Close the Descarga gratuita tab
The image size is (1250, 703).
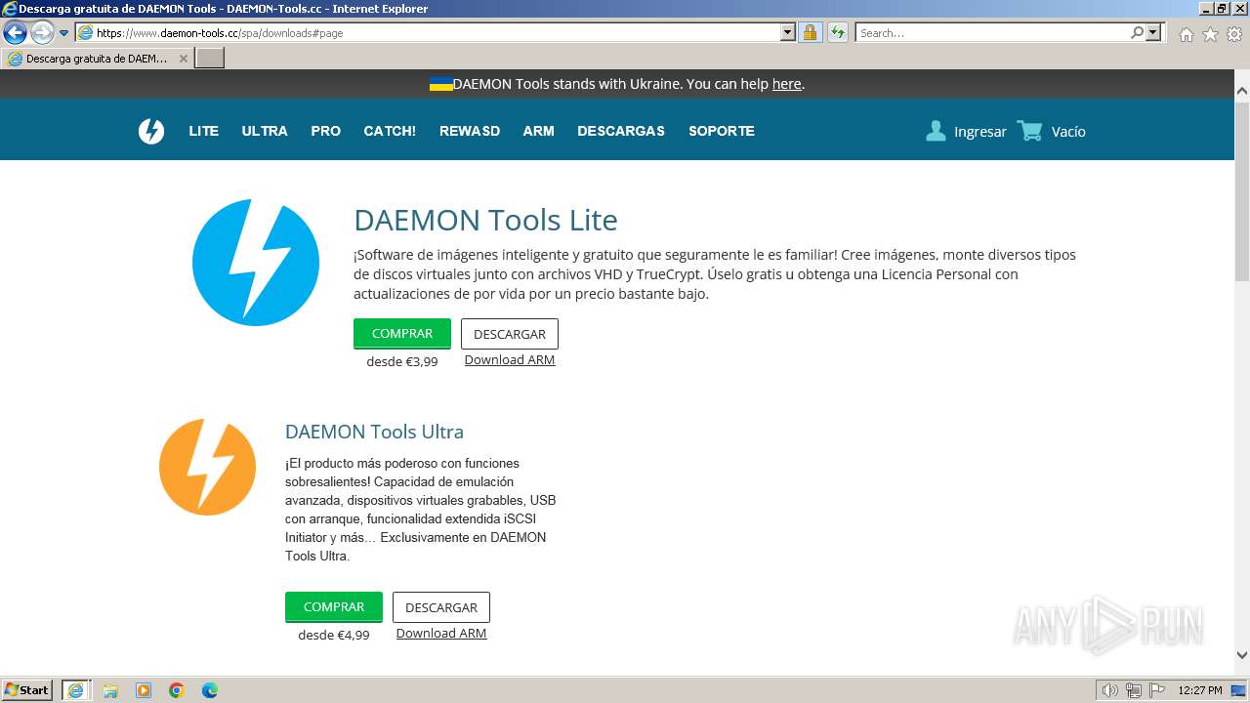point(184,59)
